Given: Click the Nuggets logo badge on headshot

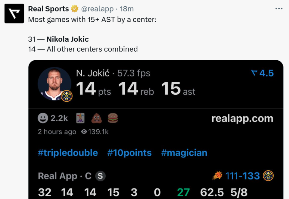Looking at the screenshot, I should (x=67, y=96).
